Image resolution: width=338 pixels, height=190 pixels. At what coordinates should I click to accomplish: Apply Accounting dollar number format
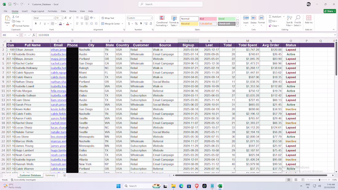point(129,24)
